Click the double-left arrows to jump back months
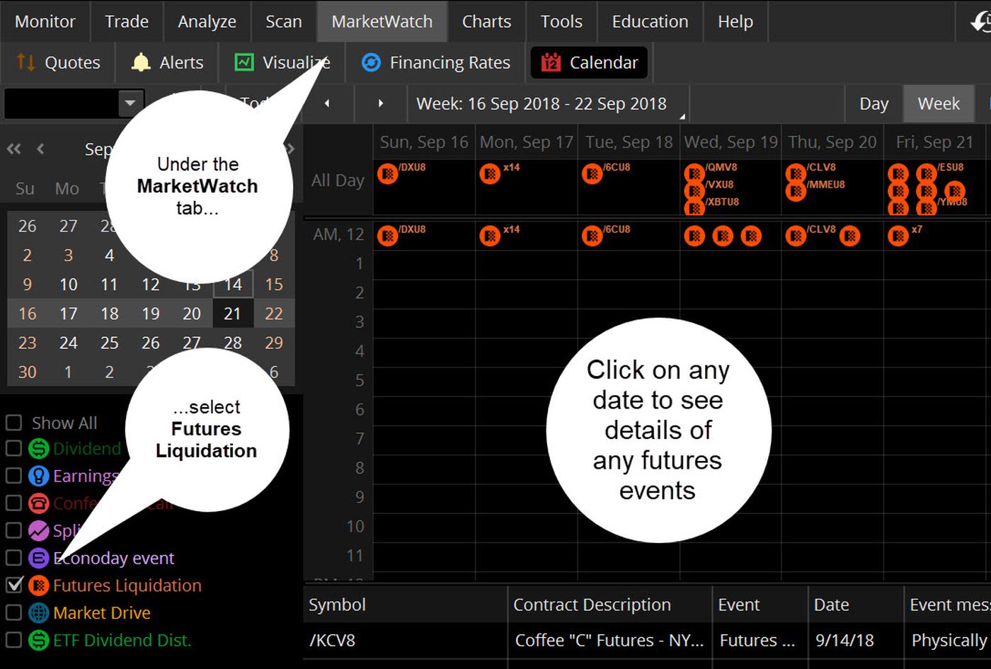This screenshot has width=991, height=669. 13,149
